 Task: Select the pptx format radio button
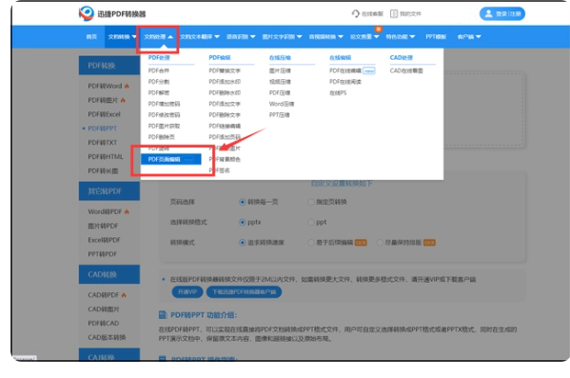(x=243, y=222)
